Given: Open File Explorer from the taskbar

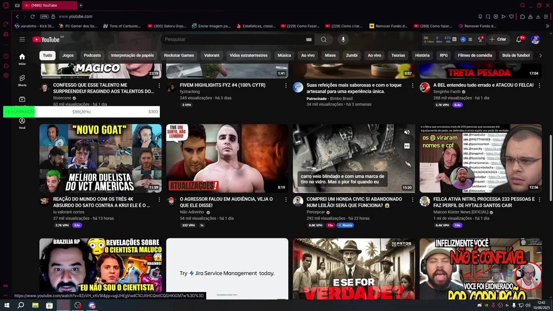Looking at the screenshot, I should 35,305.
